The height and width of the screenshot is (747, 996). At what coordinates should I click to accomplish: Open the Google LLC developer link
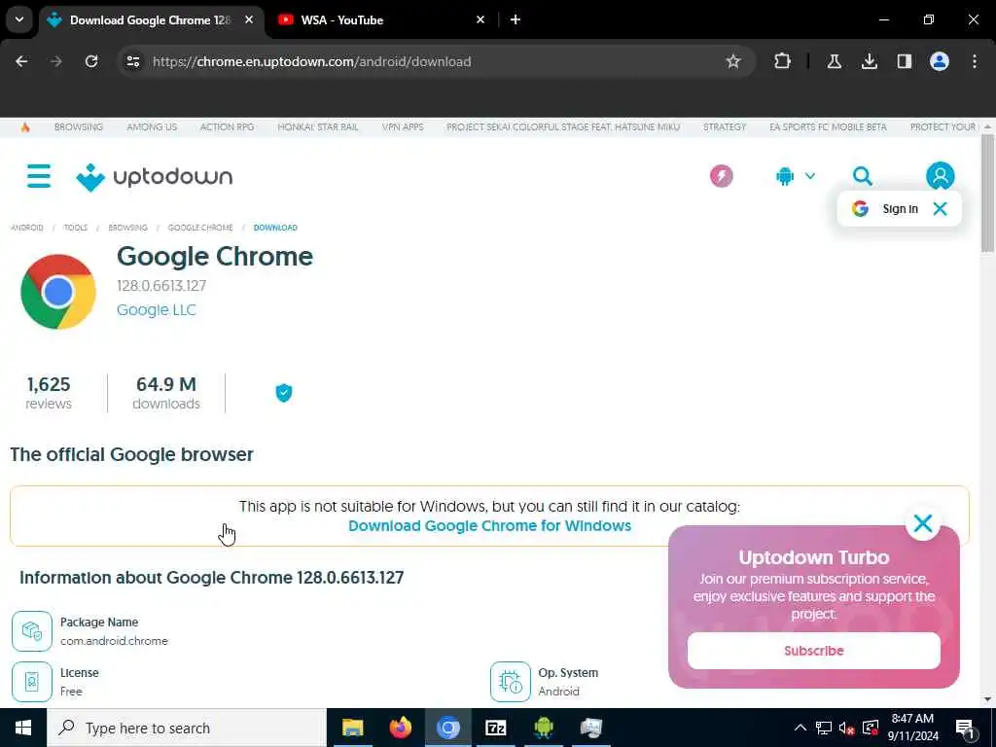(x=157, y=309)
